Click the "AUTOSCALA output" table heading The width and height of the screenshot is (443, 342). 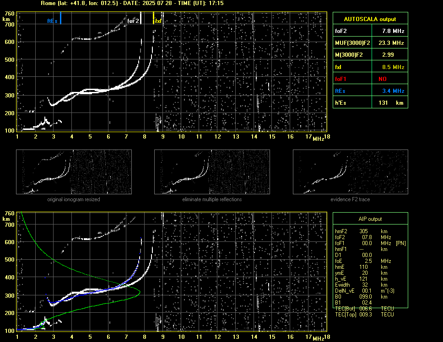pyautogui.click(x=370, y=19)
